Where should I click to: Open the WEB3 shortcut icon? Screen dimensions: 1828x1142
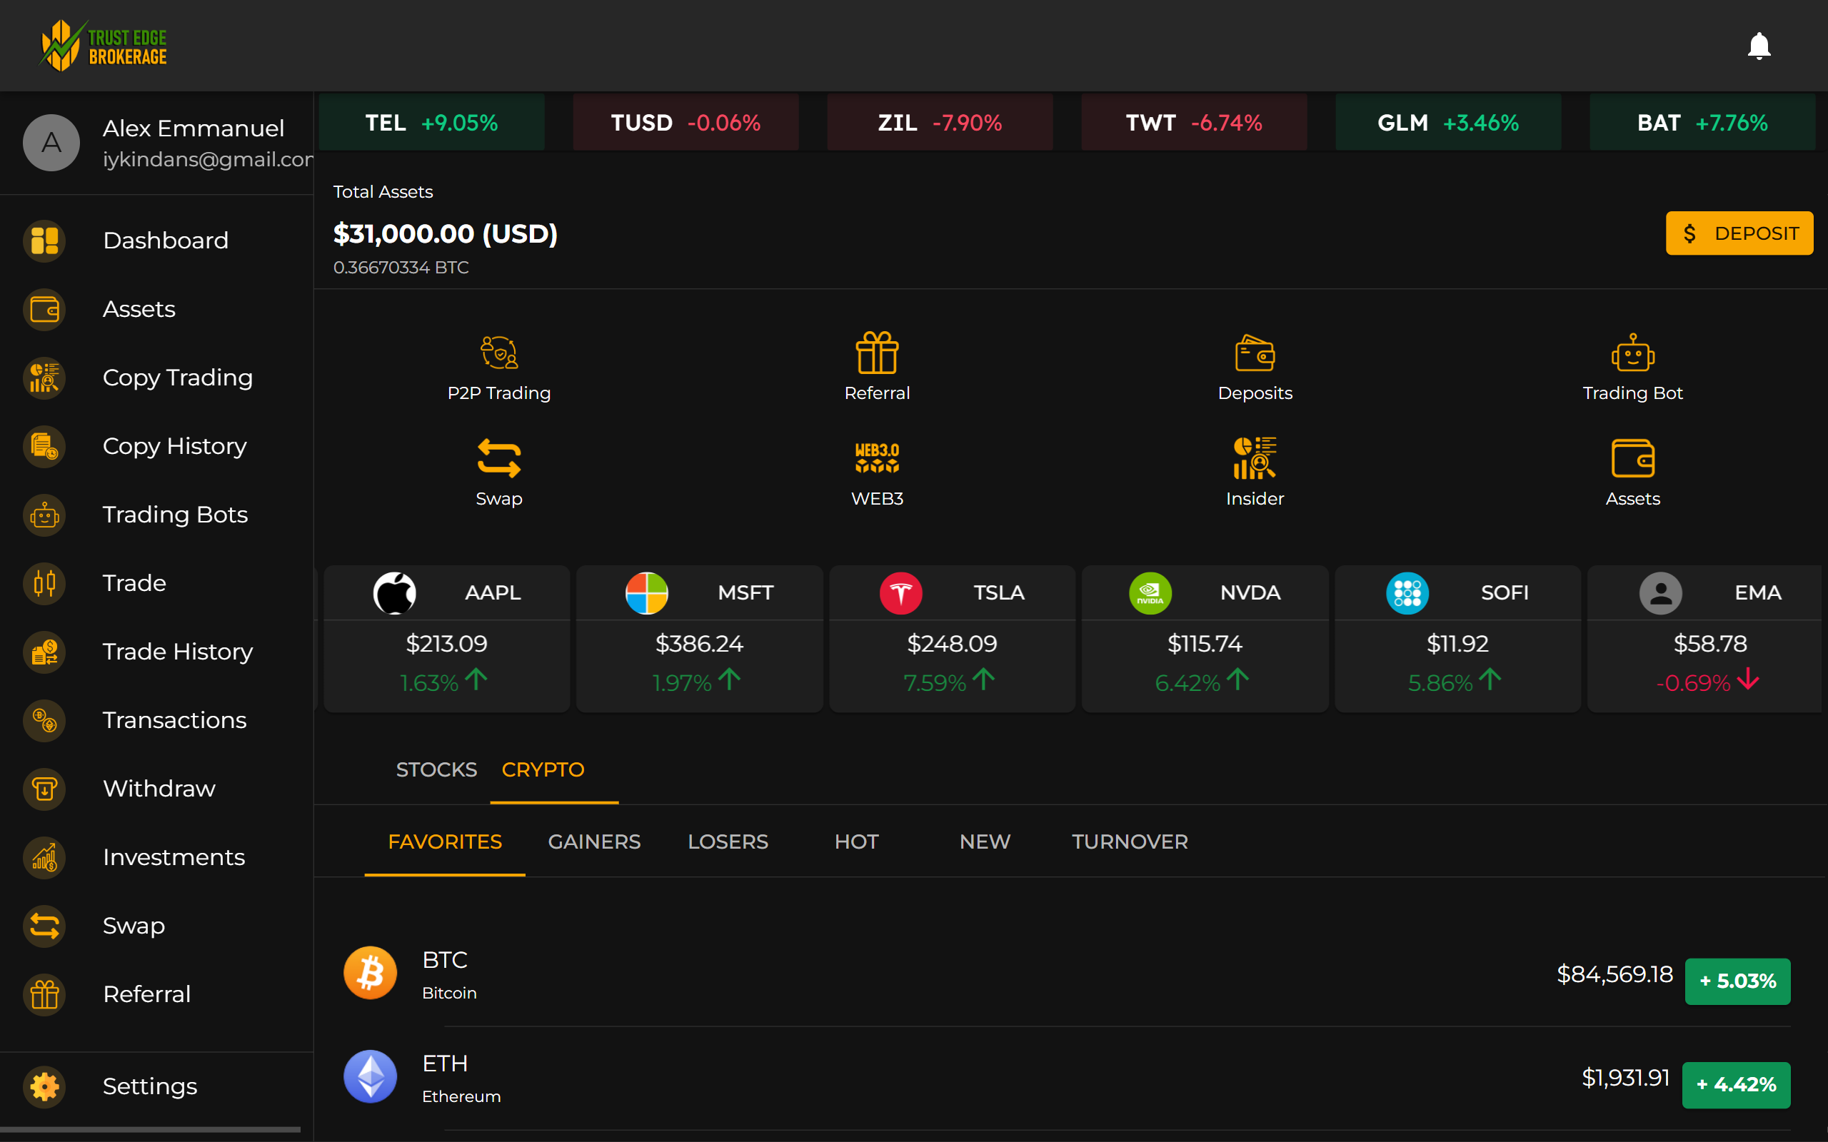point(877,458)
